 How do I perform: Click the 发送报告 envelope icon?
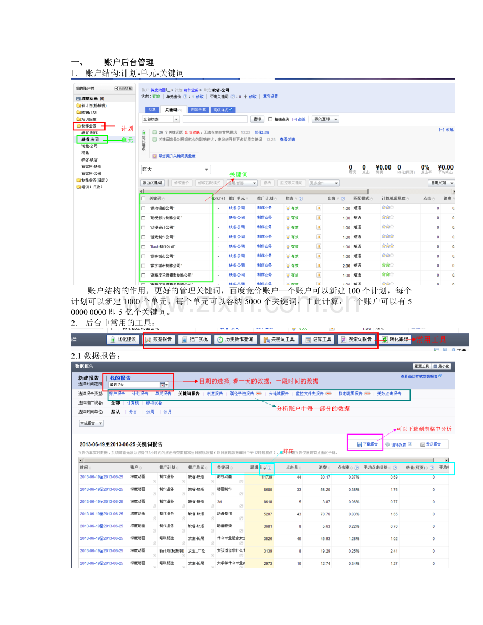click(423, 444)
